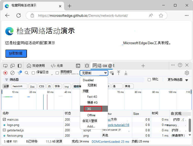Open network-tutorial/:16 initiator link
The height and width of the screenshot is (146, 193).
pyautogui.click(x=118, y=125)
